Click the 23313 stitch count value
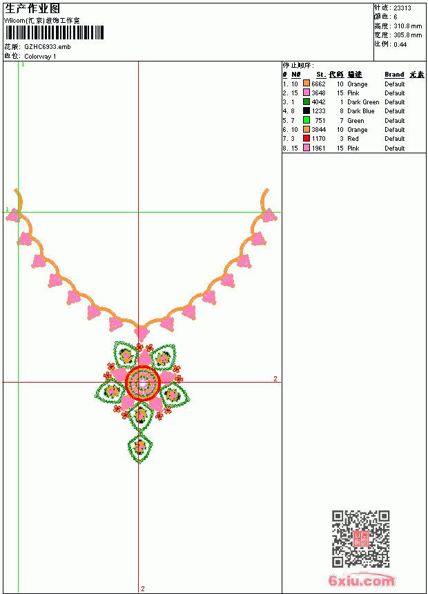Viewport: 428px width, 594px height. (x=402, y=8)
